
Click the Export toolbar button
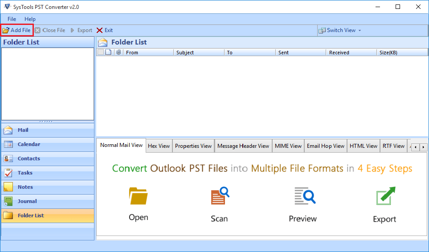pos(81,30)
